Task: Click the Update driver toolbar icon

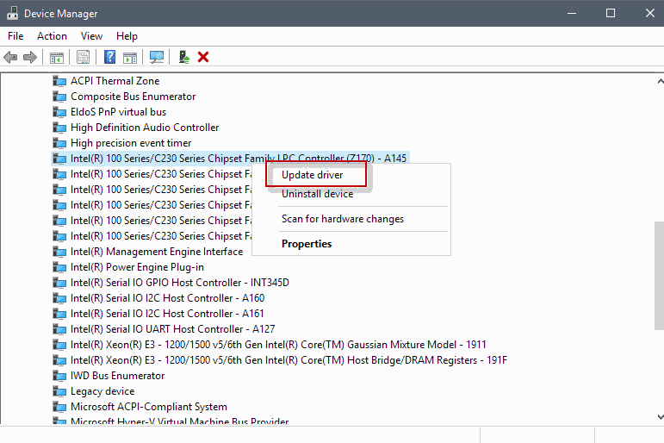Action: [x=183, y=57]
